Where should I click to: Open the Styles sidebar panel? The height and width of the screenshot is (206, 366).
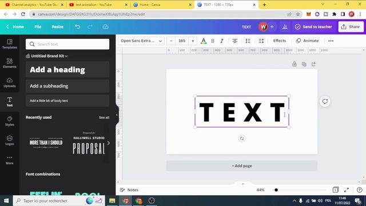[x=10, y=121]
